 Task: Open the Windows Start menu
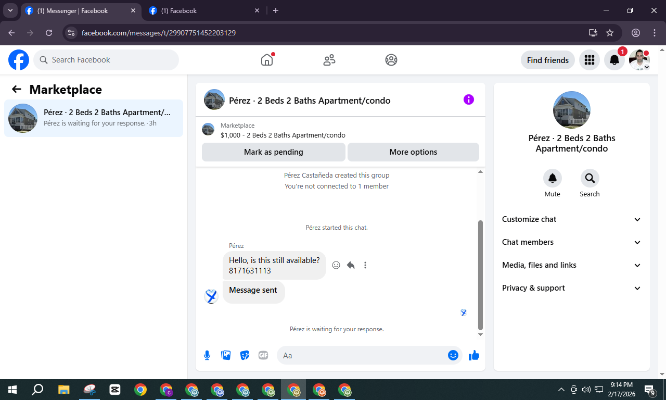[12, 390]
